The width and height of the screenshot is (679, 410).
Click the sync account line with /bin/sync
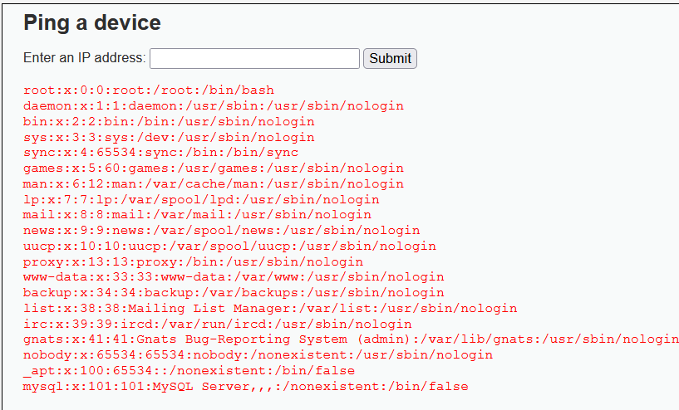160,153
